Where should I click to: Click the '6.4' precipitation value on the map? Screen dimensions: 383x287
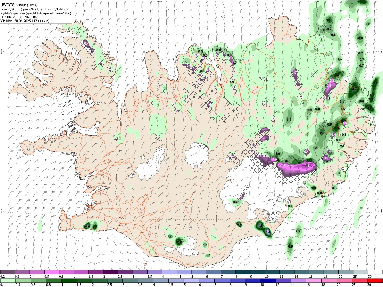point(268,232)
